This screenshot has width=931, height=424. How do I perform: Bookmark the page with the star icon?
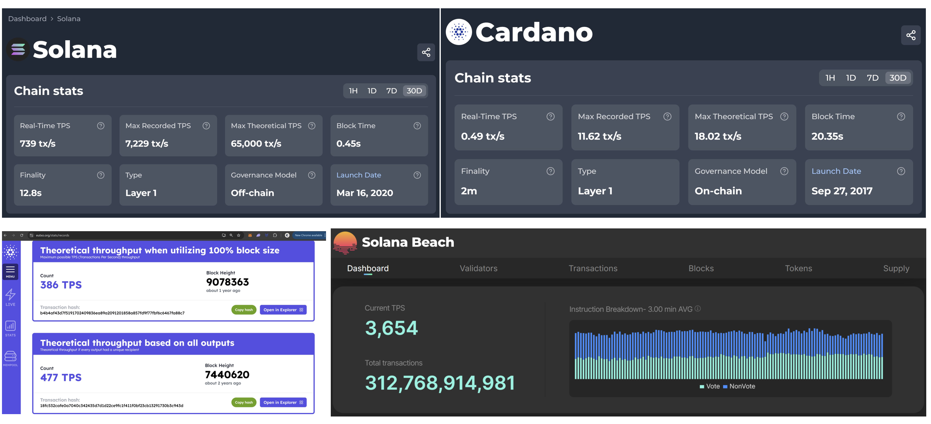pos(239,235)
